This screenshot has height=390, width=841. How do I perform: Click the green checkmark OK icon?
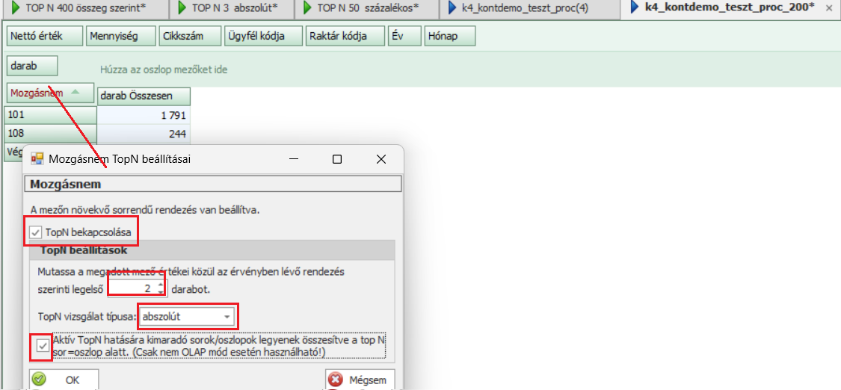point(39,380)
